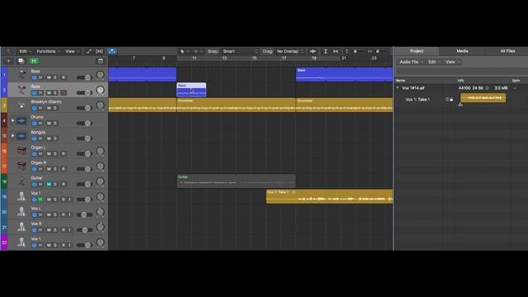
Task: Click the Brooklyn (Gavin) drummer track icon
Action: tap(21, 106)
